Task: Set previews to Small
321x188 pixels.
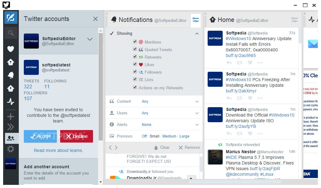Action: pos(154,136)
